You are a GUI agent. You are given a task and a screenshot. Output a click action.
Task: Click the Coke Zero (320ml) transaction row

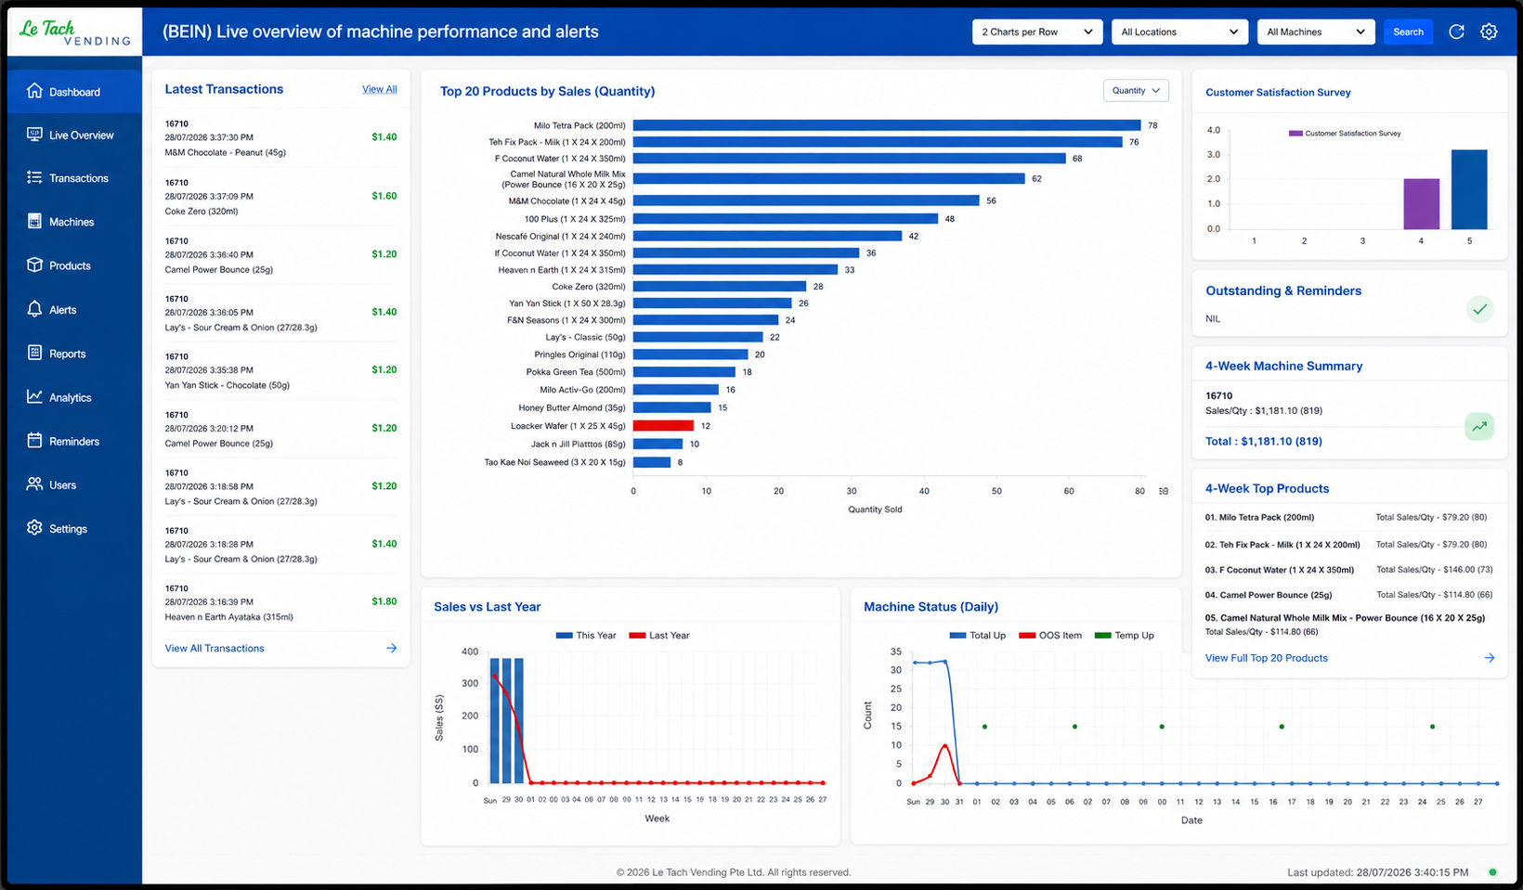pyautogui.click(x=280, y=197)
